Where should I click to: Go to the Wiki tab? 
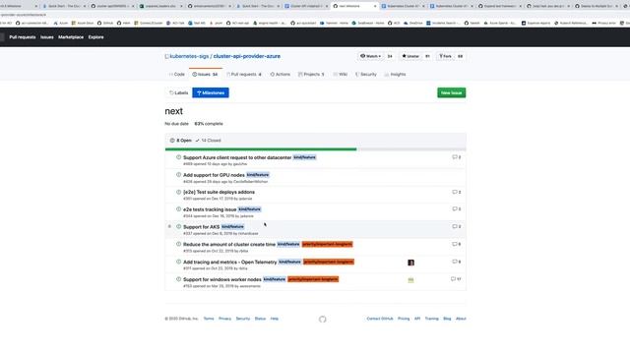point(341,75)
